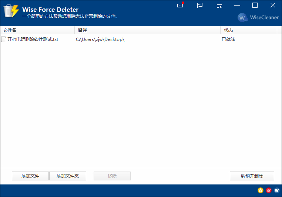Open the menu list icon in title bar
The height and width of the screenshot is (197, 282).
tap(219, 6)
